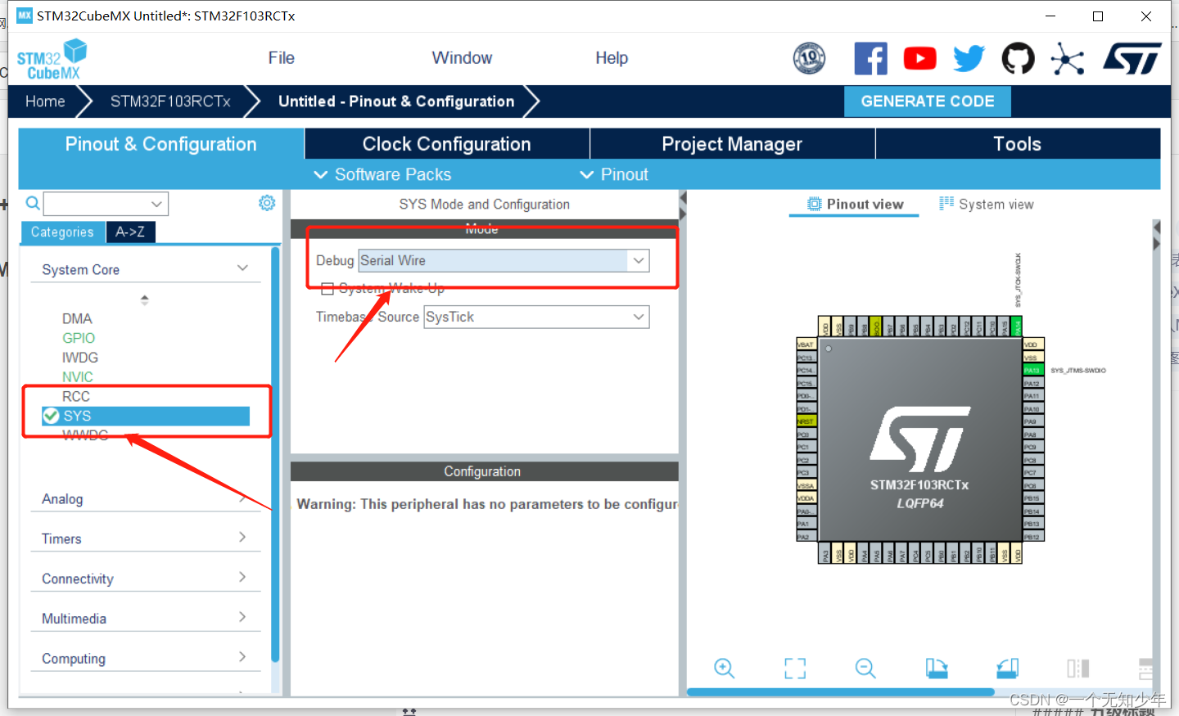Toggle the SYS peripheral checkmark
Image resolution: width=1179 pixels, height=716 pixels.
click(50, 416)
